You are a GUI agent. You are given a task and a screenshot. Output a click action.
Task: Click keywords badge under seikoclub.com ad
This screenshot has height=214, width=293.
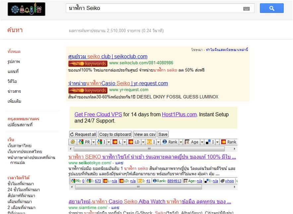click(x=88, y=64)
